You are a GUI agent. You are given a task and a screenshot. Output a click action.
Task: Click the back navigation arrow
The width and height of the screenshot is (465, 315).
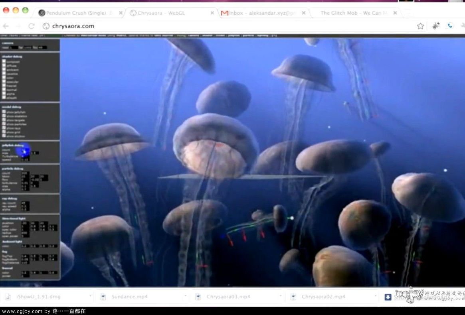6,26
